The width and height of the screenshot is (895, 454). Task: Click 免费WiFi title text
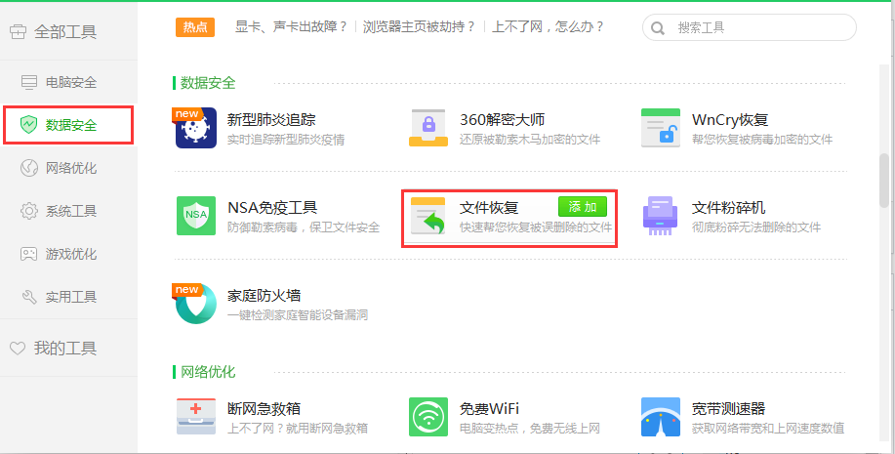coord(489,409)
